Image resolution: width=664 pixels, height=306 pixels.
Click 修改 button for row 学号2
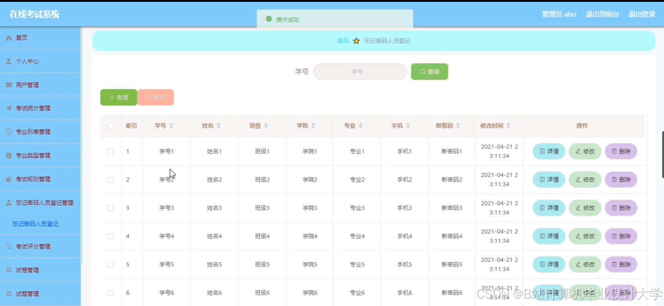coord(585,180)
